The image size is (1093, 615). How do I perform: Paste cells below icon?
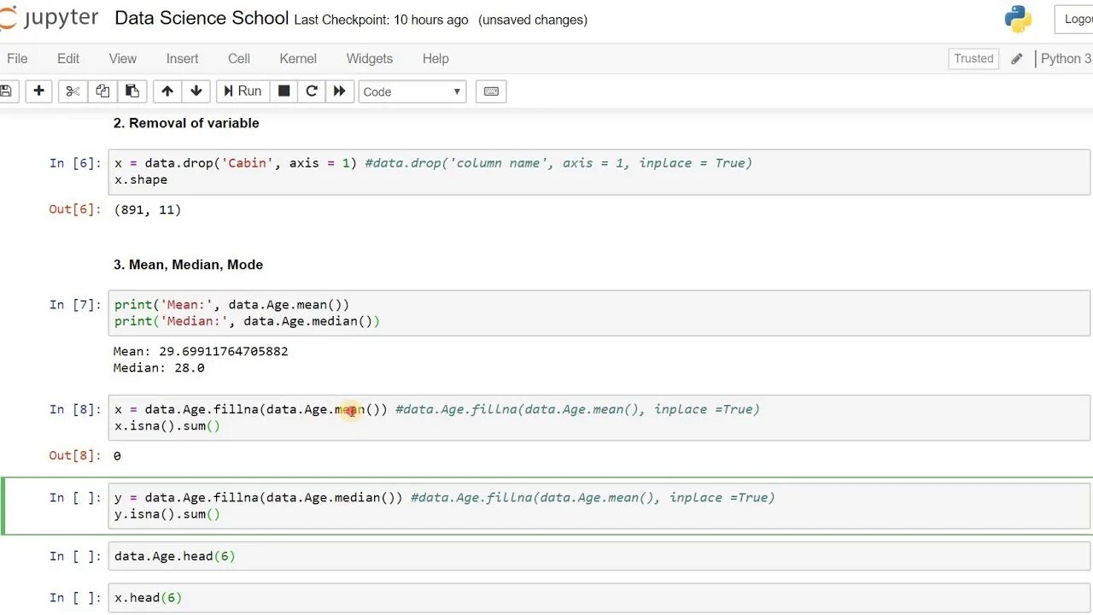click(132, 91)
